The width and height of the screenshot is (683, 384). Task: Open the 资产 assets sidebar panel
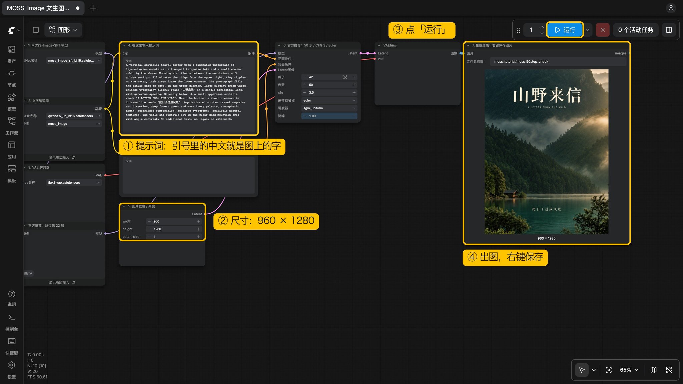(12, 54)
